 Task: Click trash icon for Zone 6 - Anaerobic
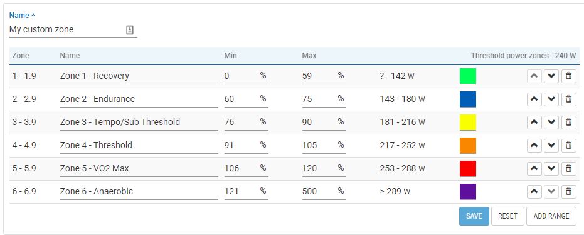[x=568, y=192]
